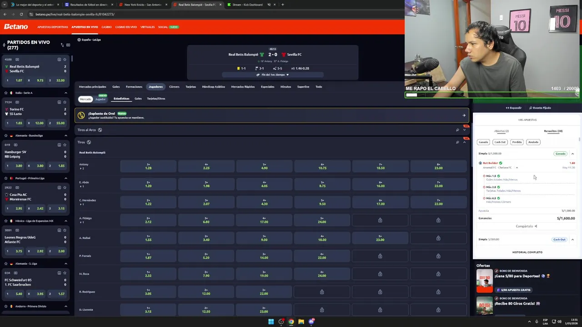Screen dimensions: 582x327
Task: Open the stats icon for Hamburger SV match
Action: (x=59, y=145)
